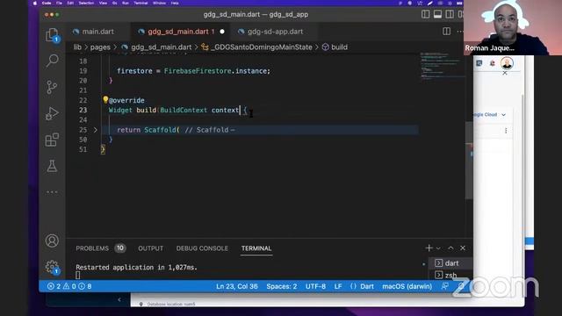Open the Accounts menu in activity bar

pos(52,241)
